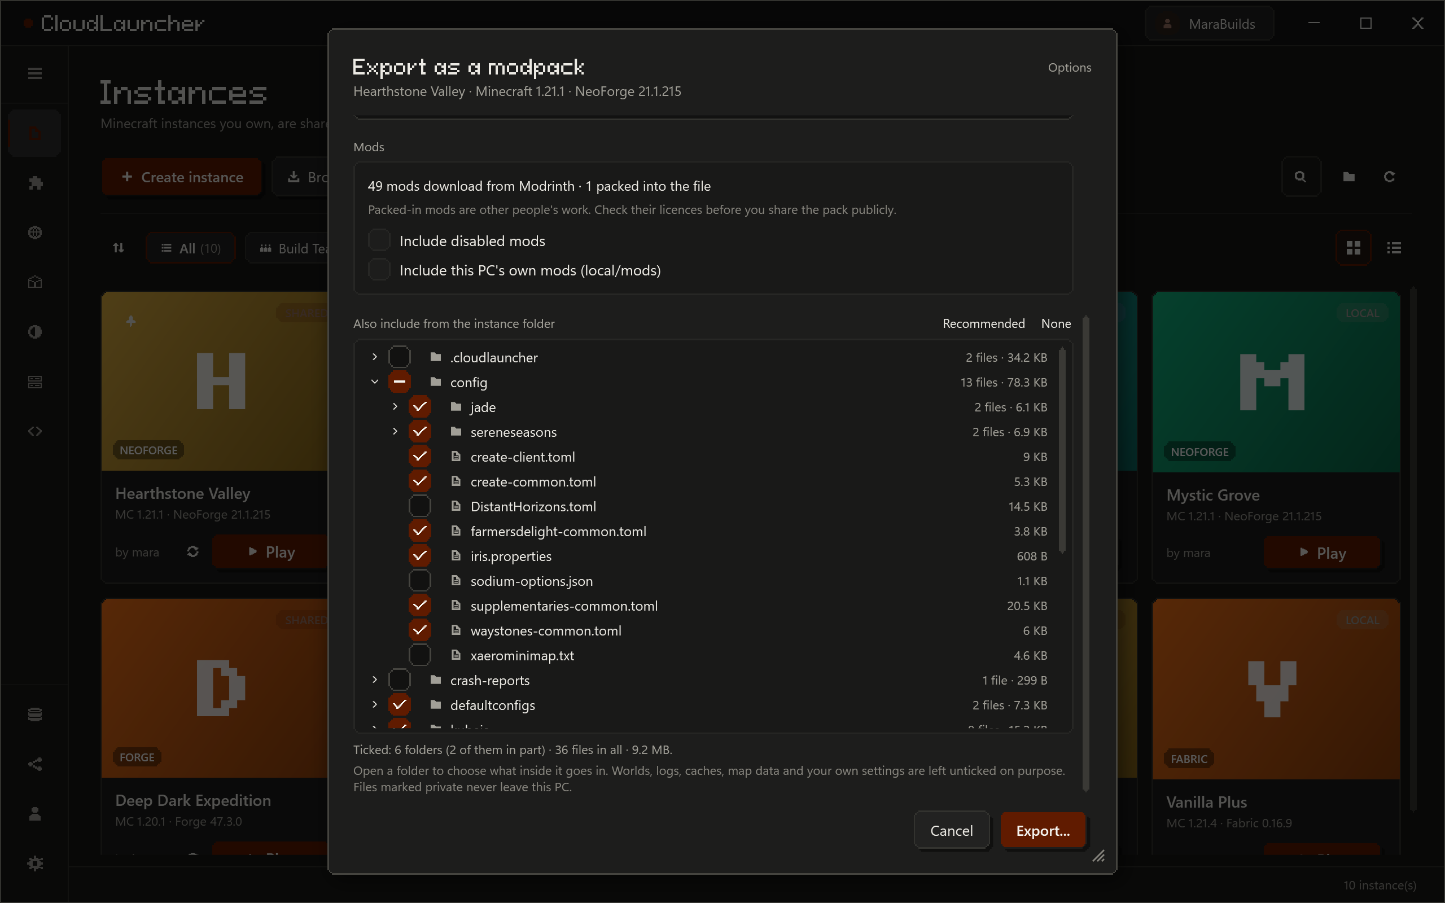Screen dimensions: 1445x903
Task: Play the Hearthstone Valley instance
Action: 270,552
